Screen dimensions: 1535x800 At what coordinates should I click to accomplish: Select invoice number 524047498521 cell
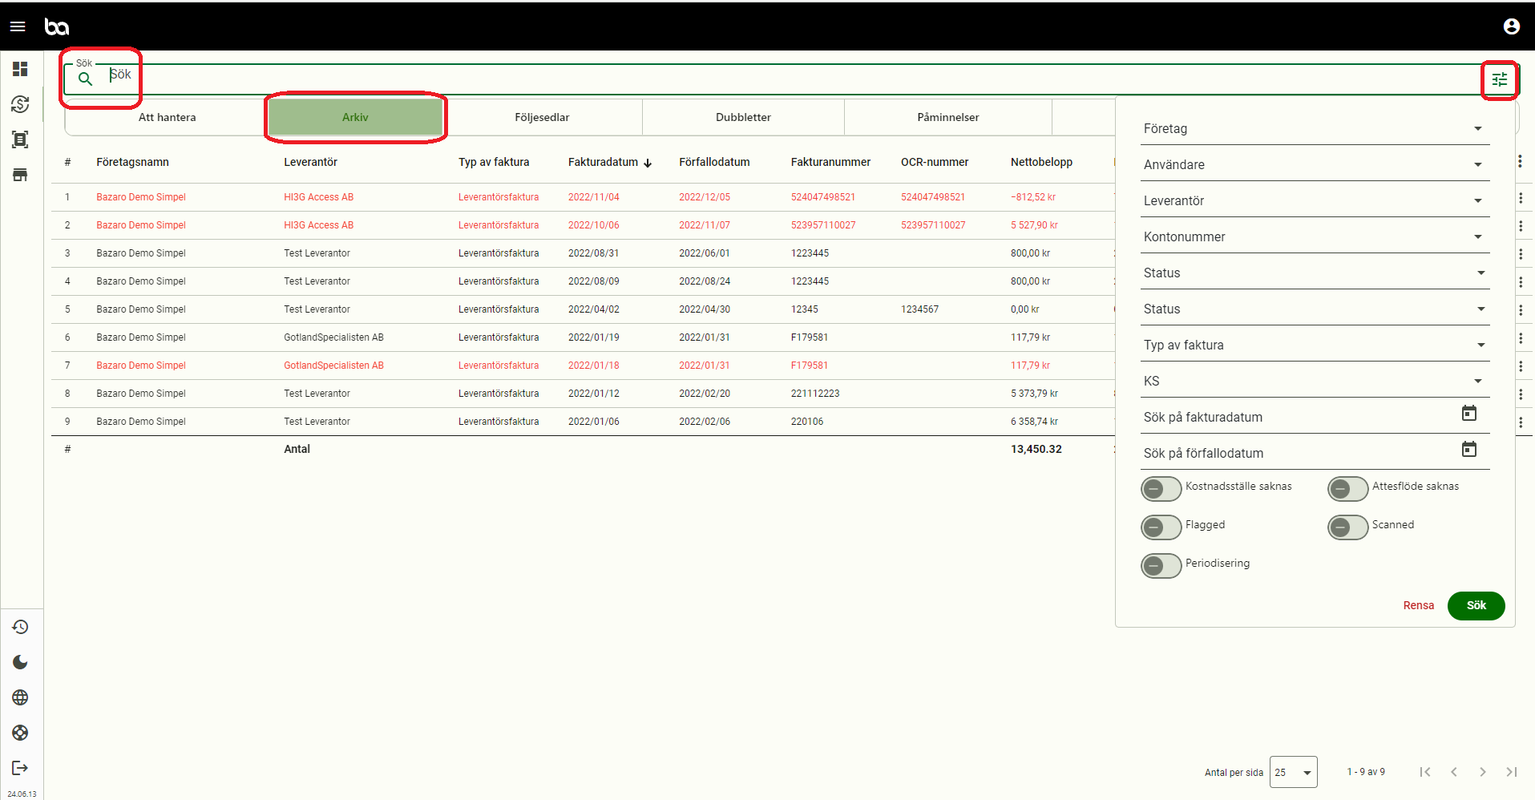click(x=823, y=197)
